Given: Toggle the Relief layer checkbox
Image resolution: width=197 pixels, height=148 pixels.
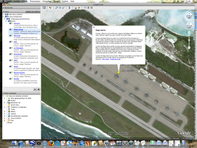Looking at the screenshot, I should (7, 123).
